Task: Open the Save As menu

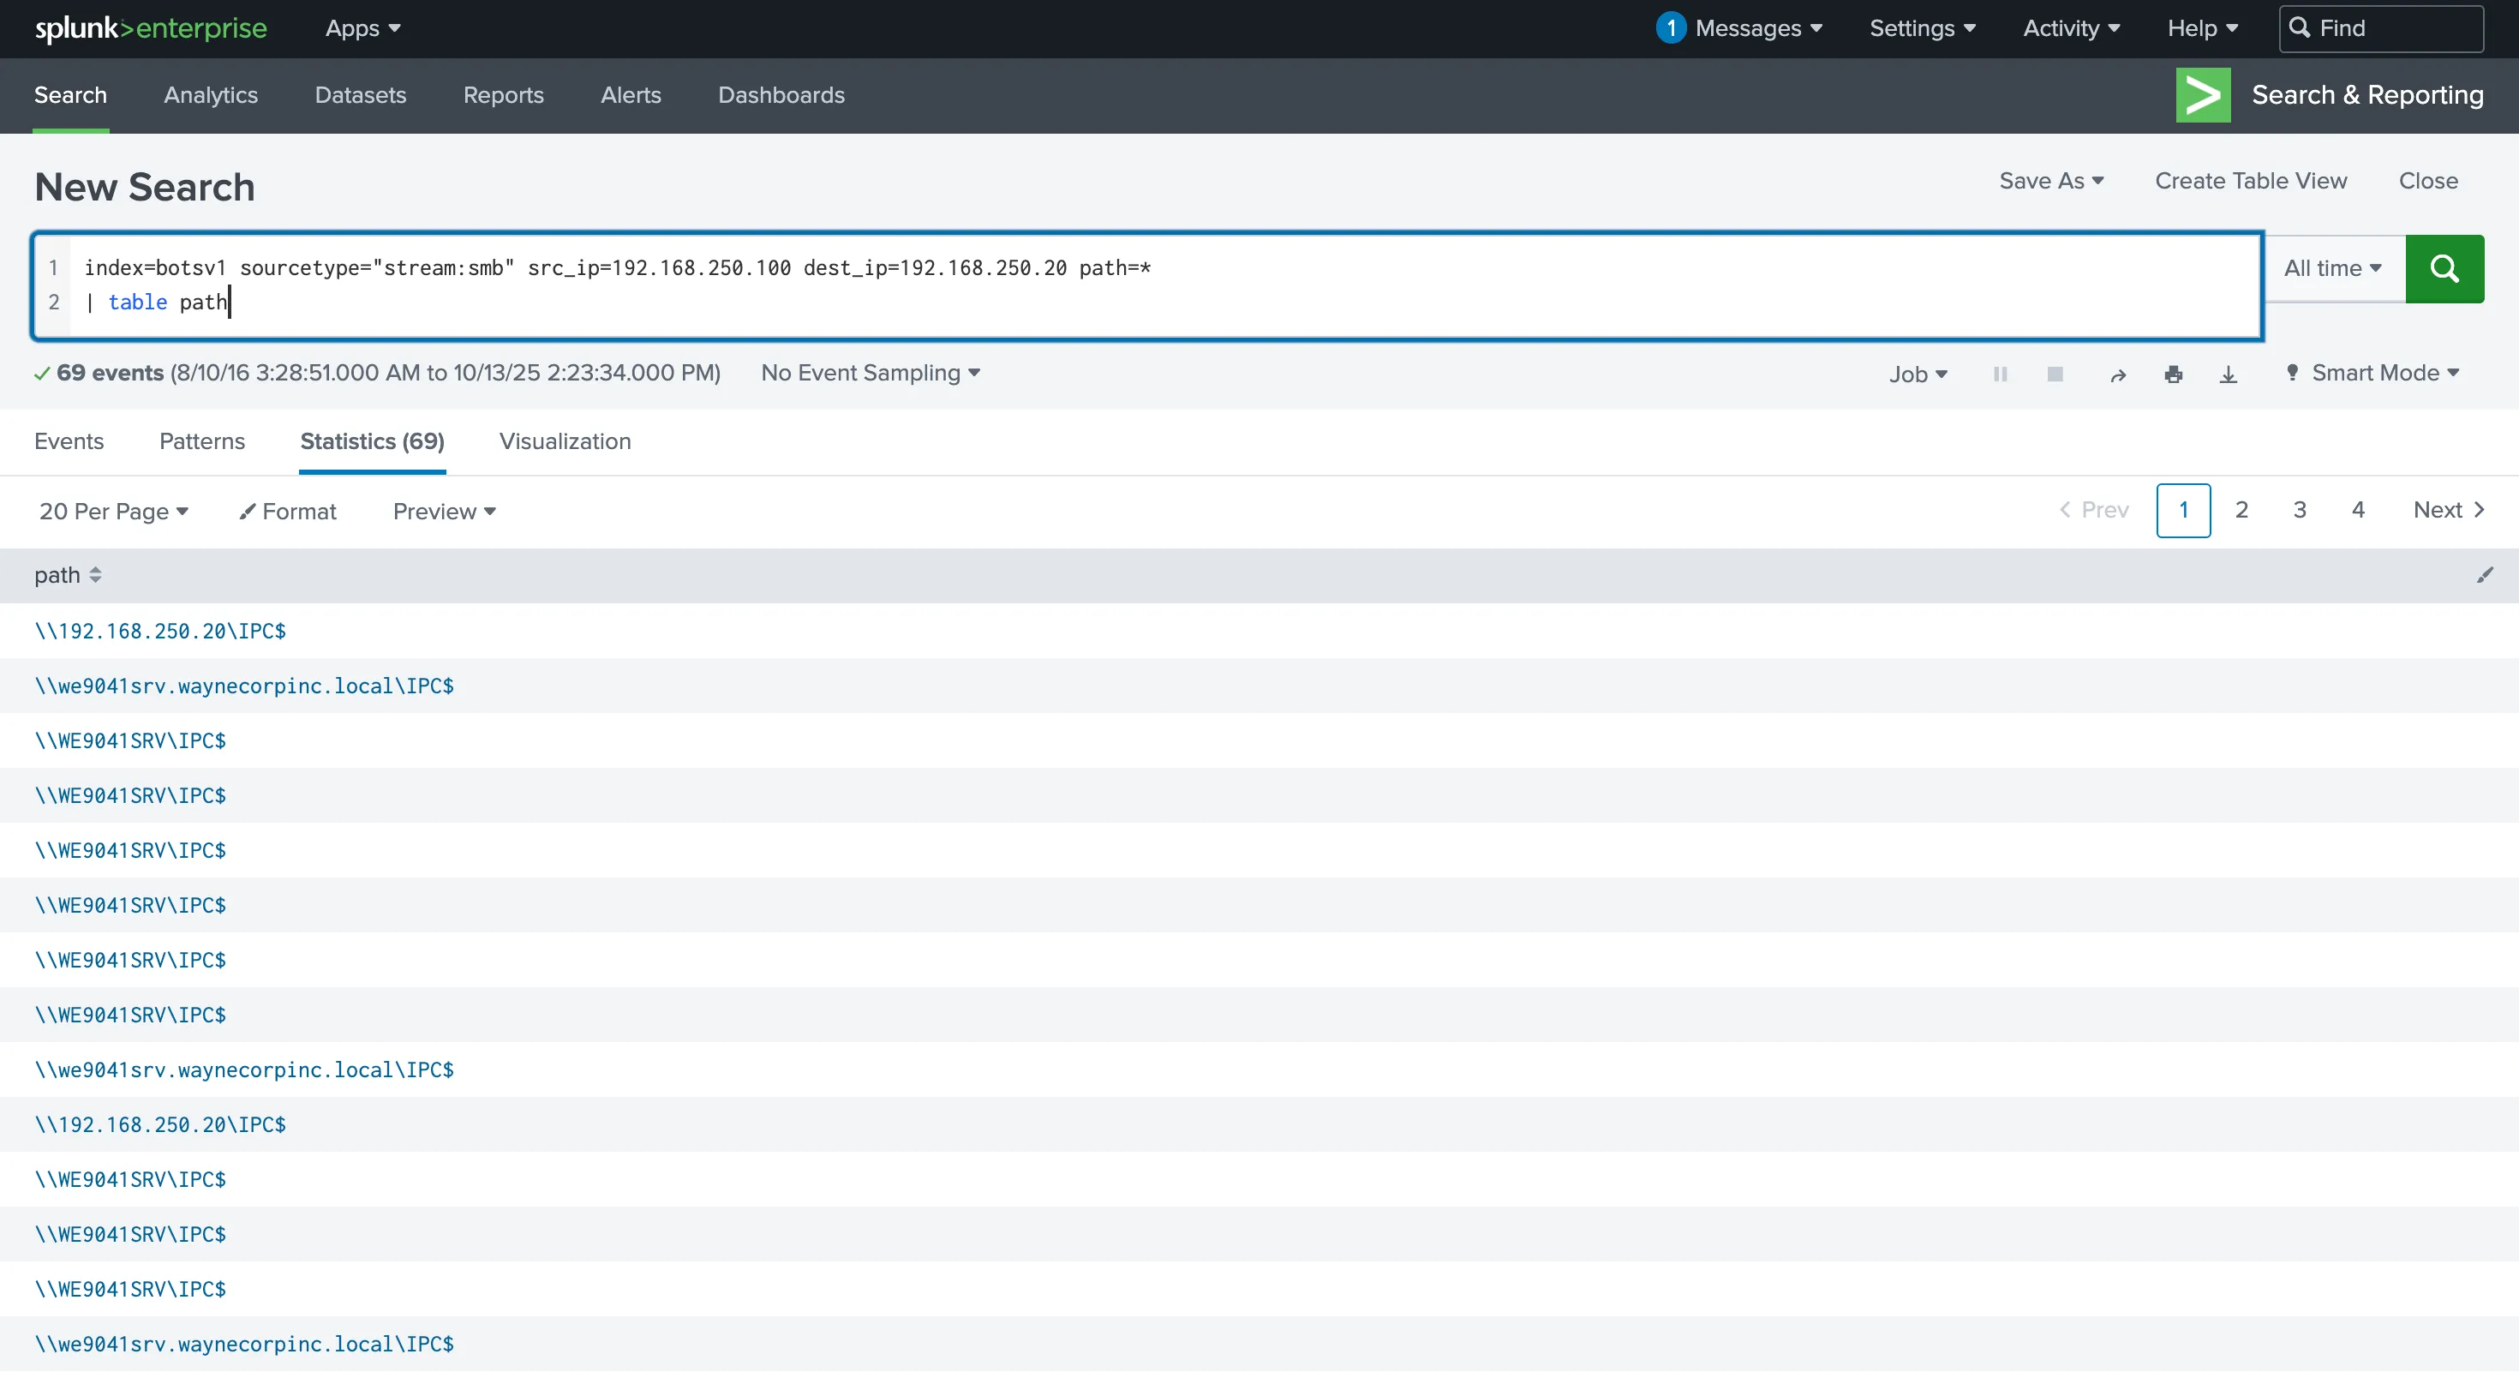Action: [2051, 181]
